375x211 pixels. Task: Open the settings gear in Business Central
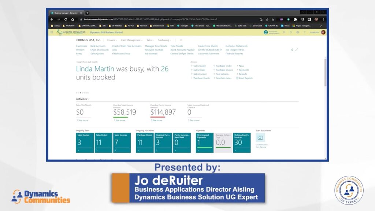(297, 32)
